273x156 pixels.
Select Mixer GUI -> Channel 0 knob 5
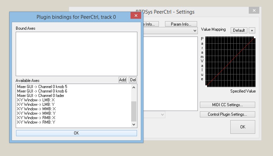pyautogui.click(x=42, y=87)
